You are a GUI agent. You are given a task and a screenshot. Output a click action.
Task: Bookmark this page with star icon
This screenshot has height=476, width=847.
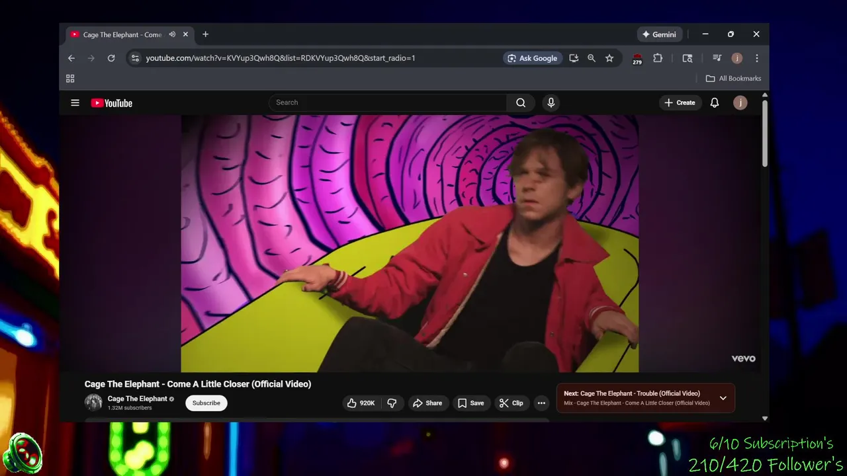pyautogui.click(x=609, y=58)
